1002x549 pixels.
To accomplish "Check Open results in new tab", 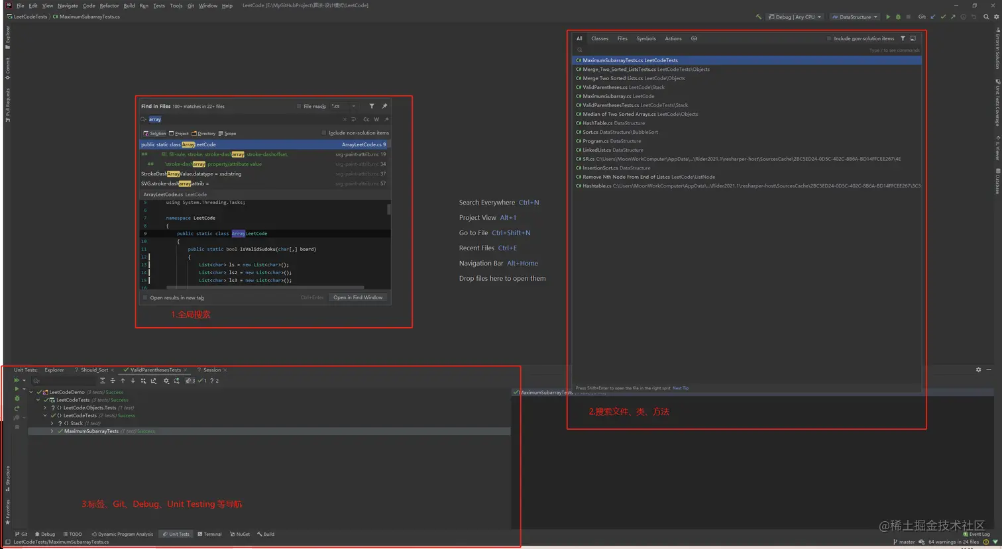I will [x=145, y=297].
